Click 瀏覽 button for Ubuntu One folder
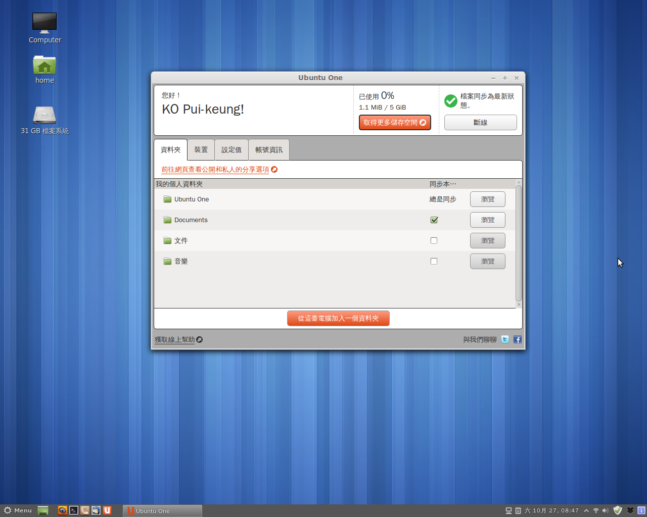 tap(487, 199)
